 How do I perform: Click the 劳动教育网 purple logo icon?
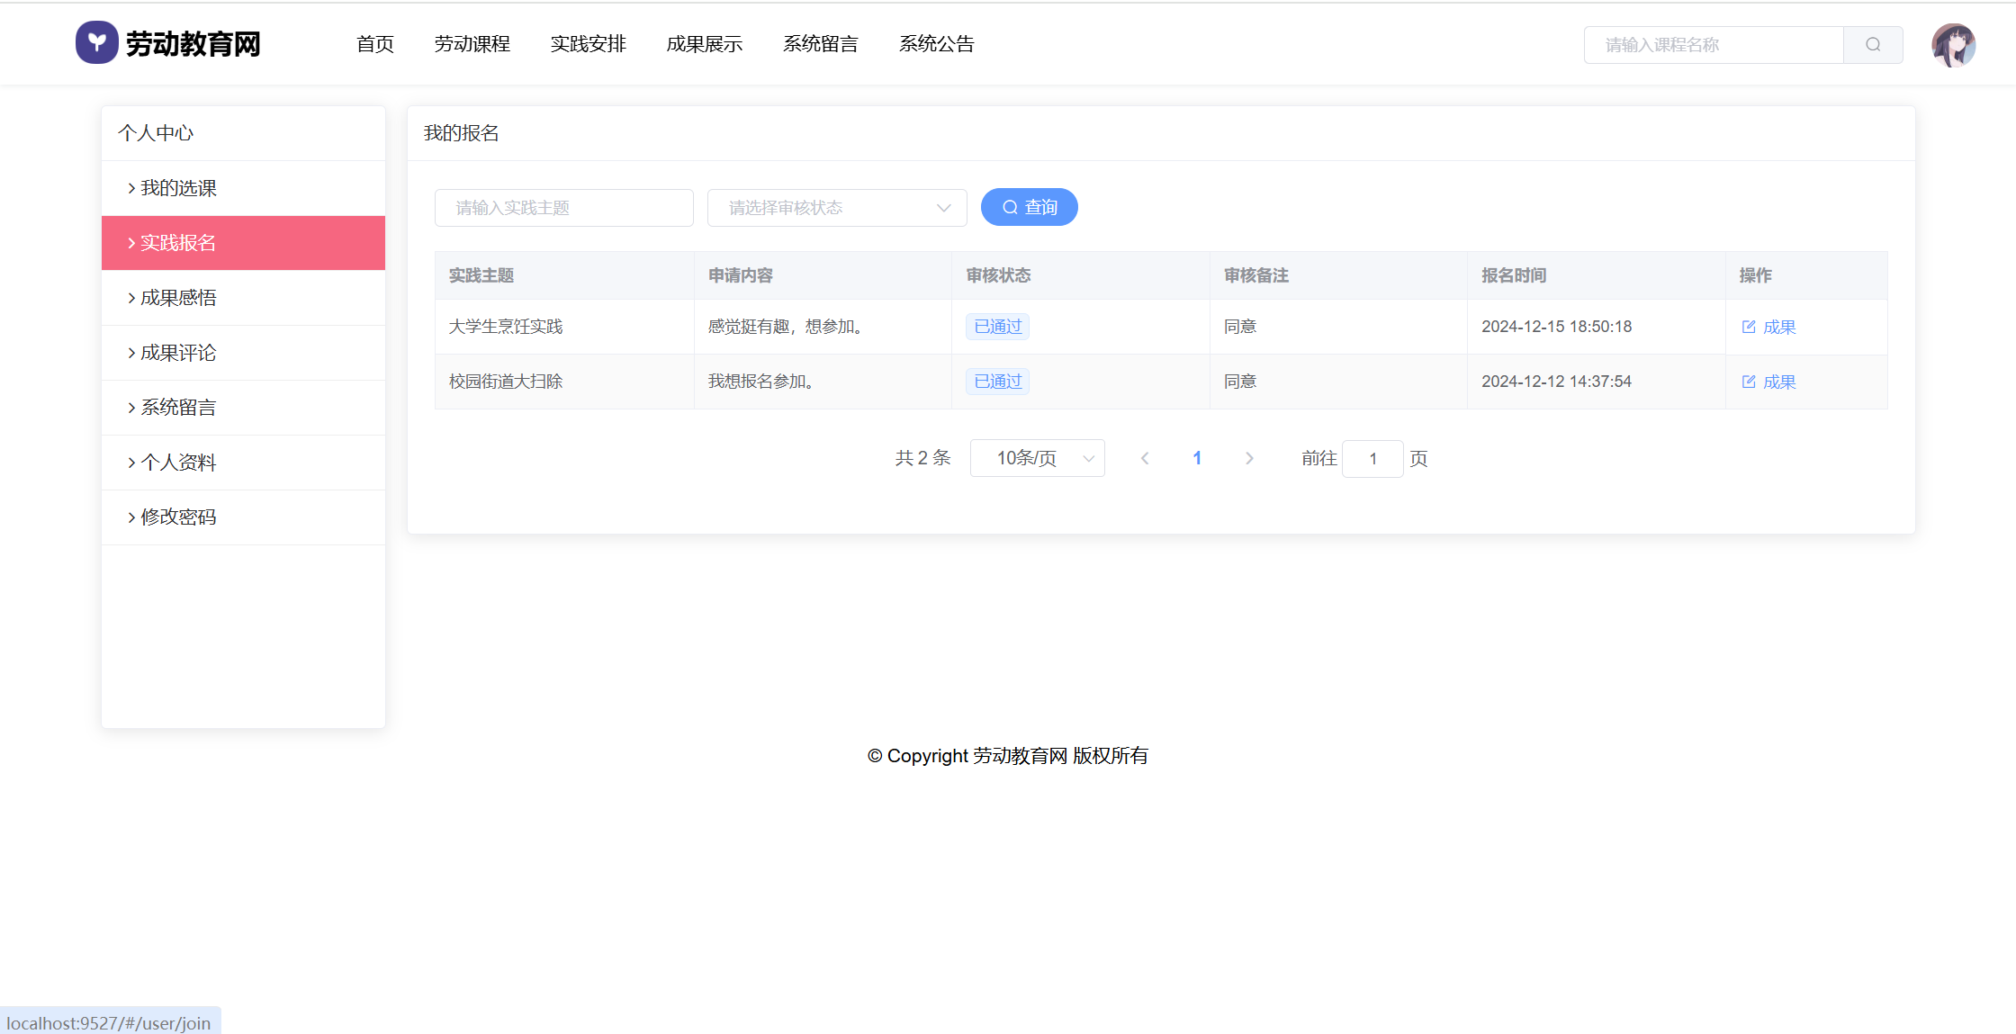96,42
